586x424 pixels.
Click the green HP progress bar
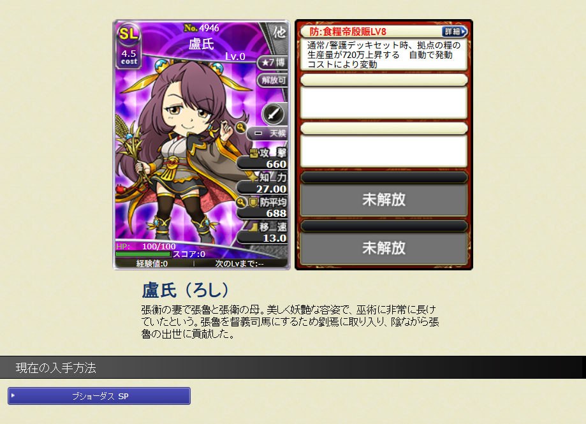coord(143,254)
